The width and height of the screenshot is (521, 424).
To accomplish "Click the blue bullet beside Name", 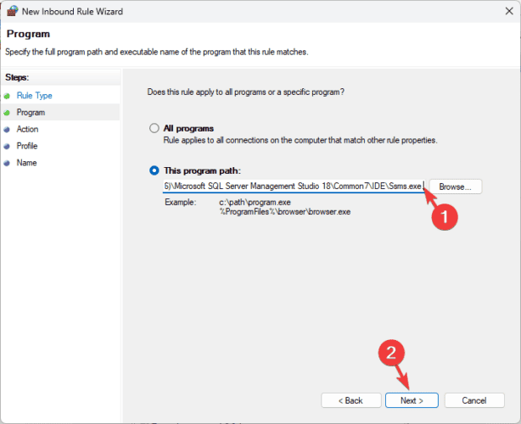I will 7,164.
